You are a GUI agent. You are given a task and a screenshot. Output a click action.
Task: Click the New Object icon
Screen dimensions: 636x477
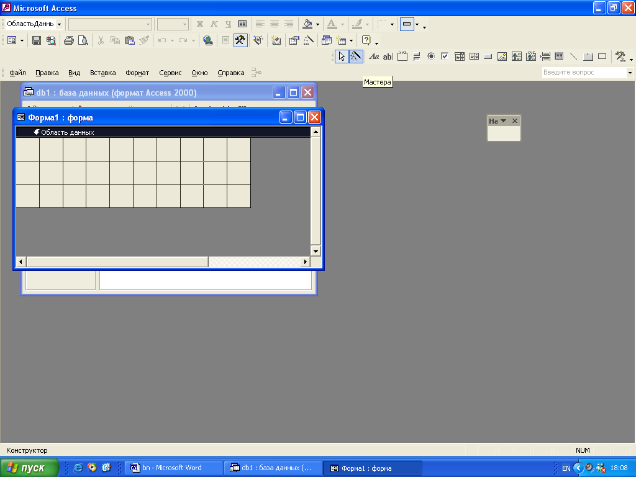coord(342,40)
